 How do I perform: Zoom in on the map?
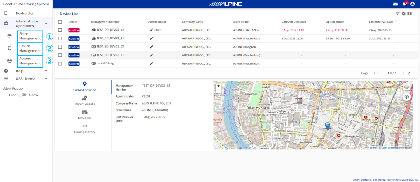click(219, 86)
